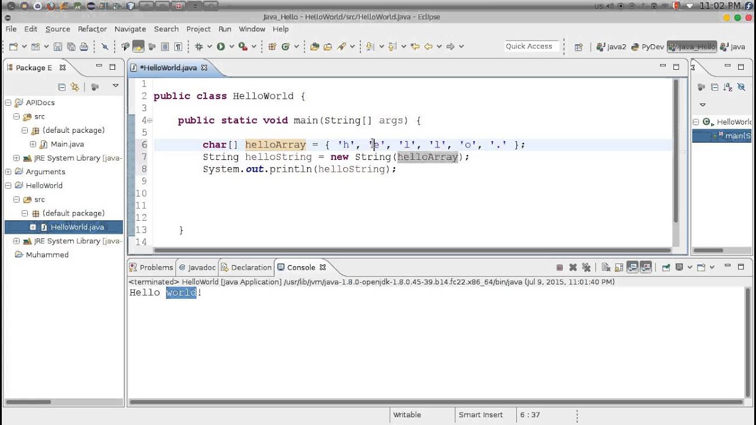Viewport: 756px width, 425px height.
Task: Click the Terminate icon in Console
Action: pos(559,267)
